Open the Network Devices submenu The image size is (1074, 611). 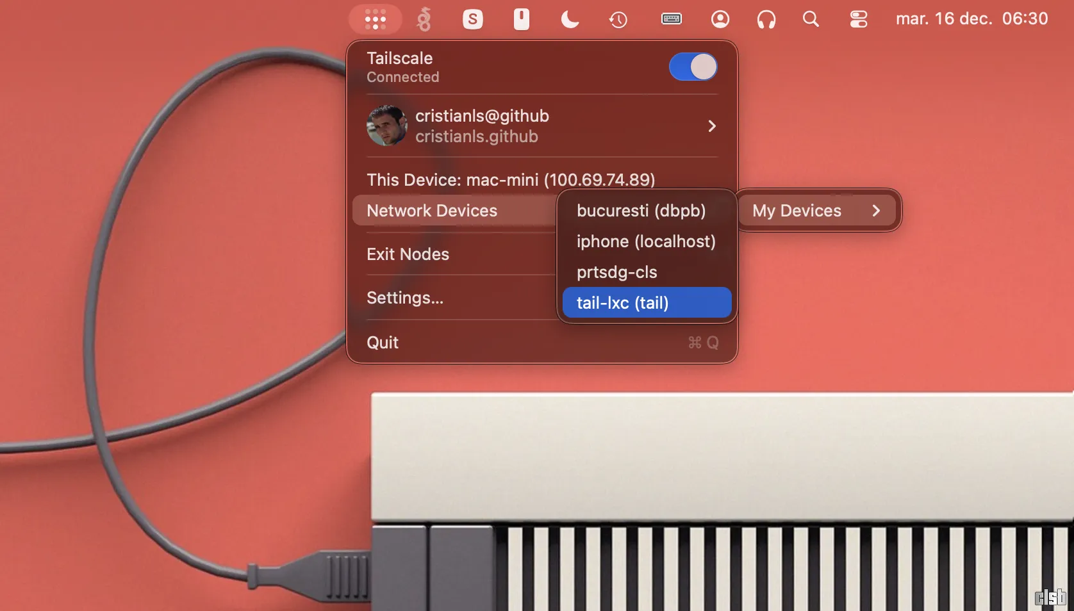click(432, 211)
